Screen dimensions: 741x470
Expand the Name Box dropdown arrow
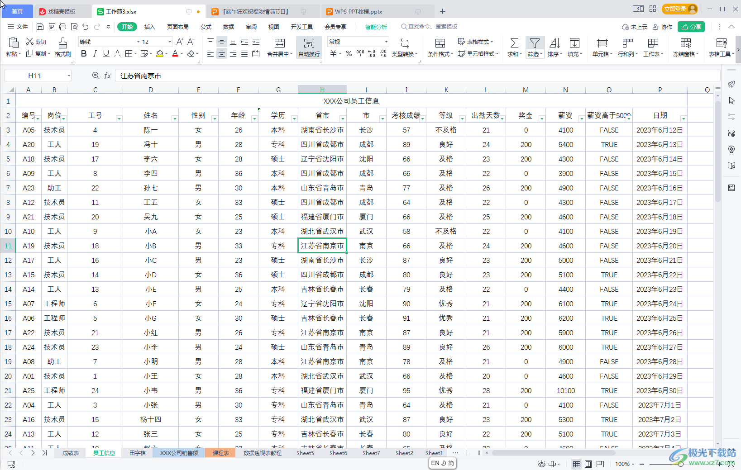[x=69, y=76]
